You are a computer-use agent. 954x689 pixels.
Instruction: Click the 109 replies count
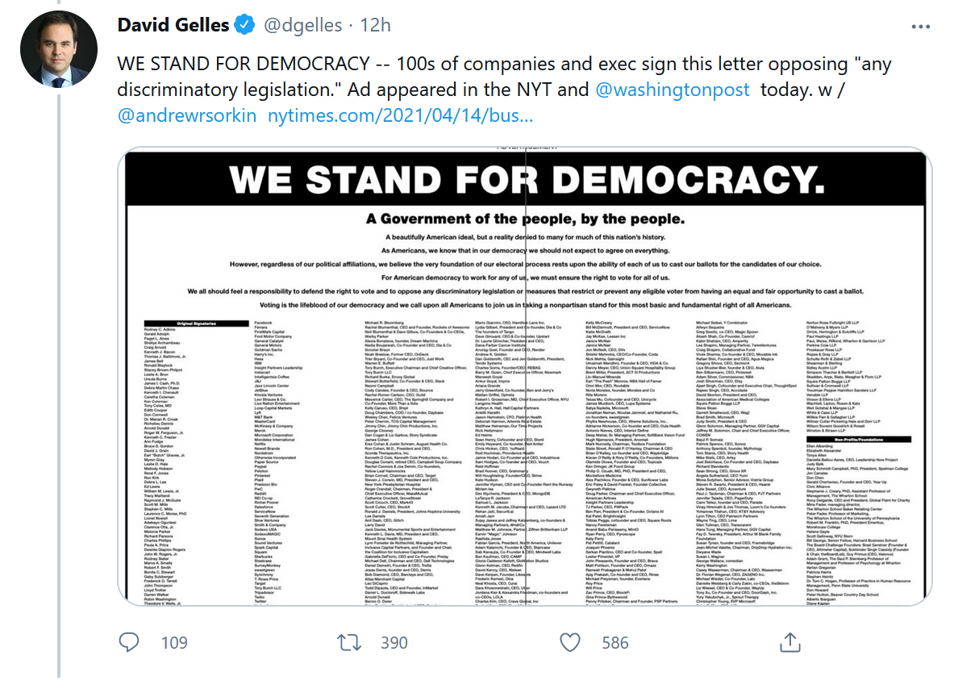tap(173, 643)
